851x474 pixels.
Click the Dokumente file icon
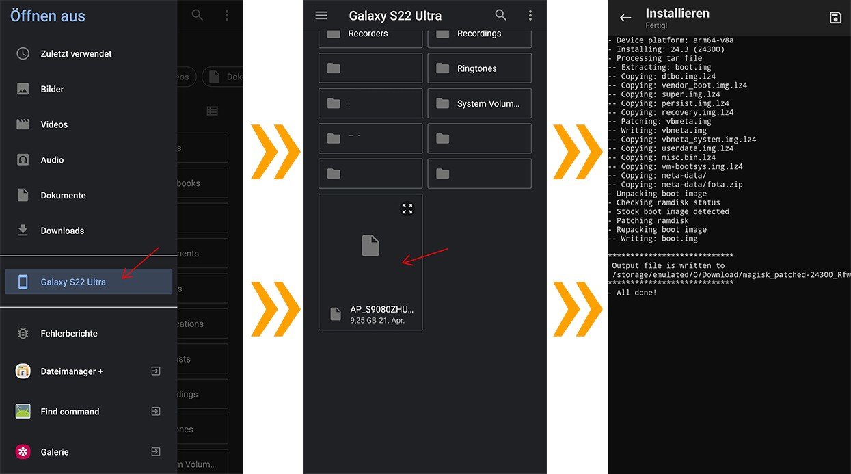(x=23, y=195)
